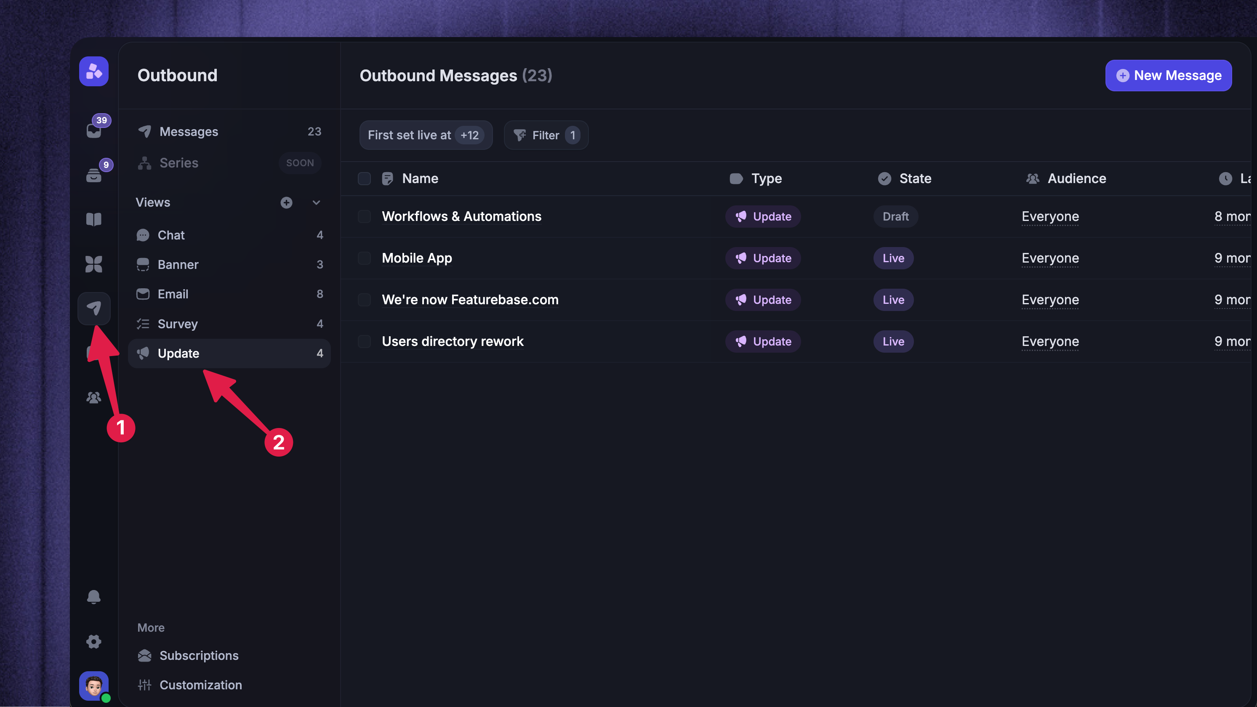The width and height of the screenshot is (1257, 707).
Task: Open the four-petal changelog icon in the rail
Action: pos(94,264)
